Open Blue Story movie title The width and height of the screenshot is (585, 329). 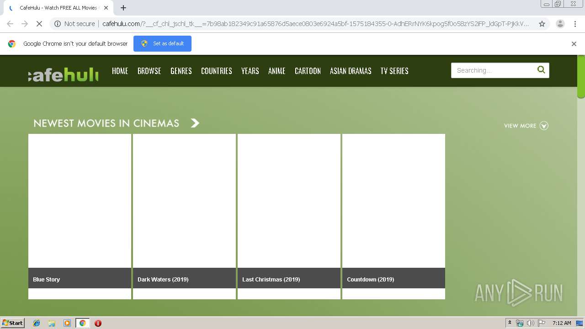47,279
